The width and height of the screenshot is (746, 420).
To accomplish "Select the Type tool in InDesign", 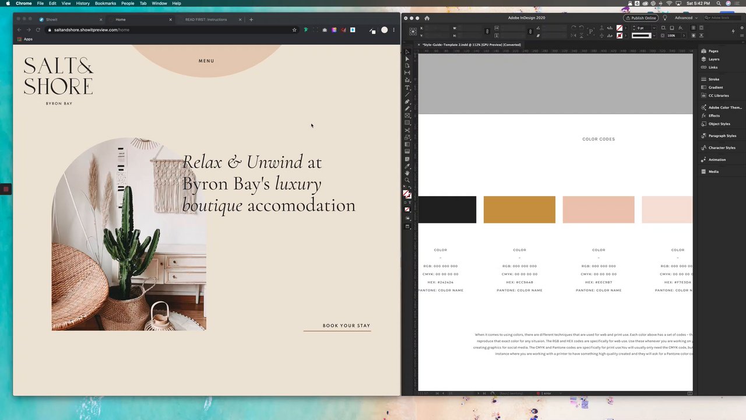I will (x=407, y=87).
